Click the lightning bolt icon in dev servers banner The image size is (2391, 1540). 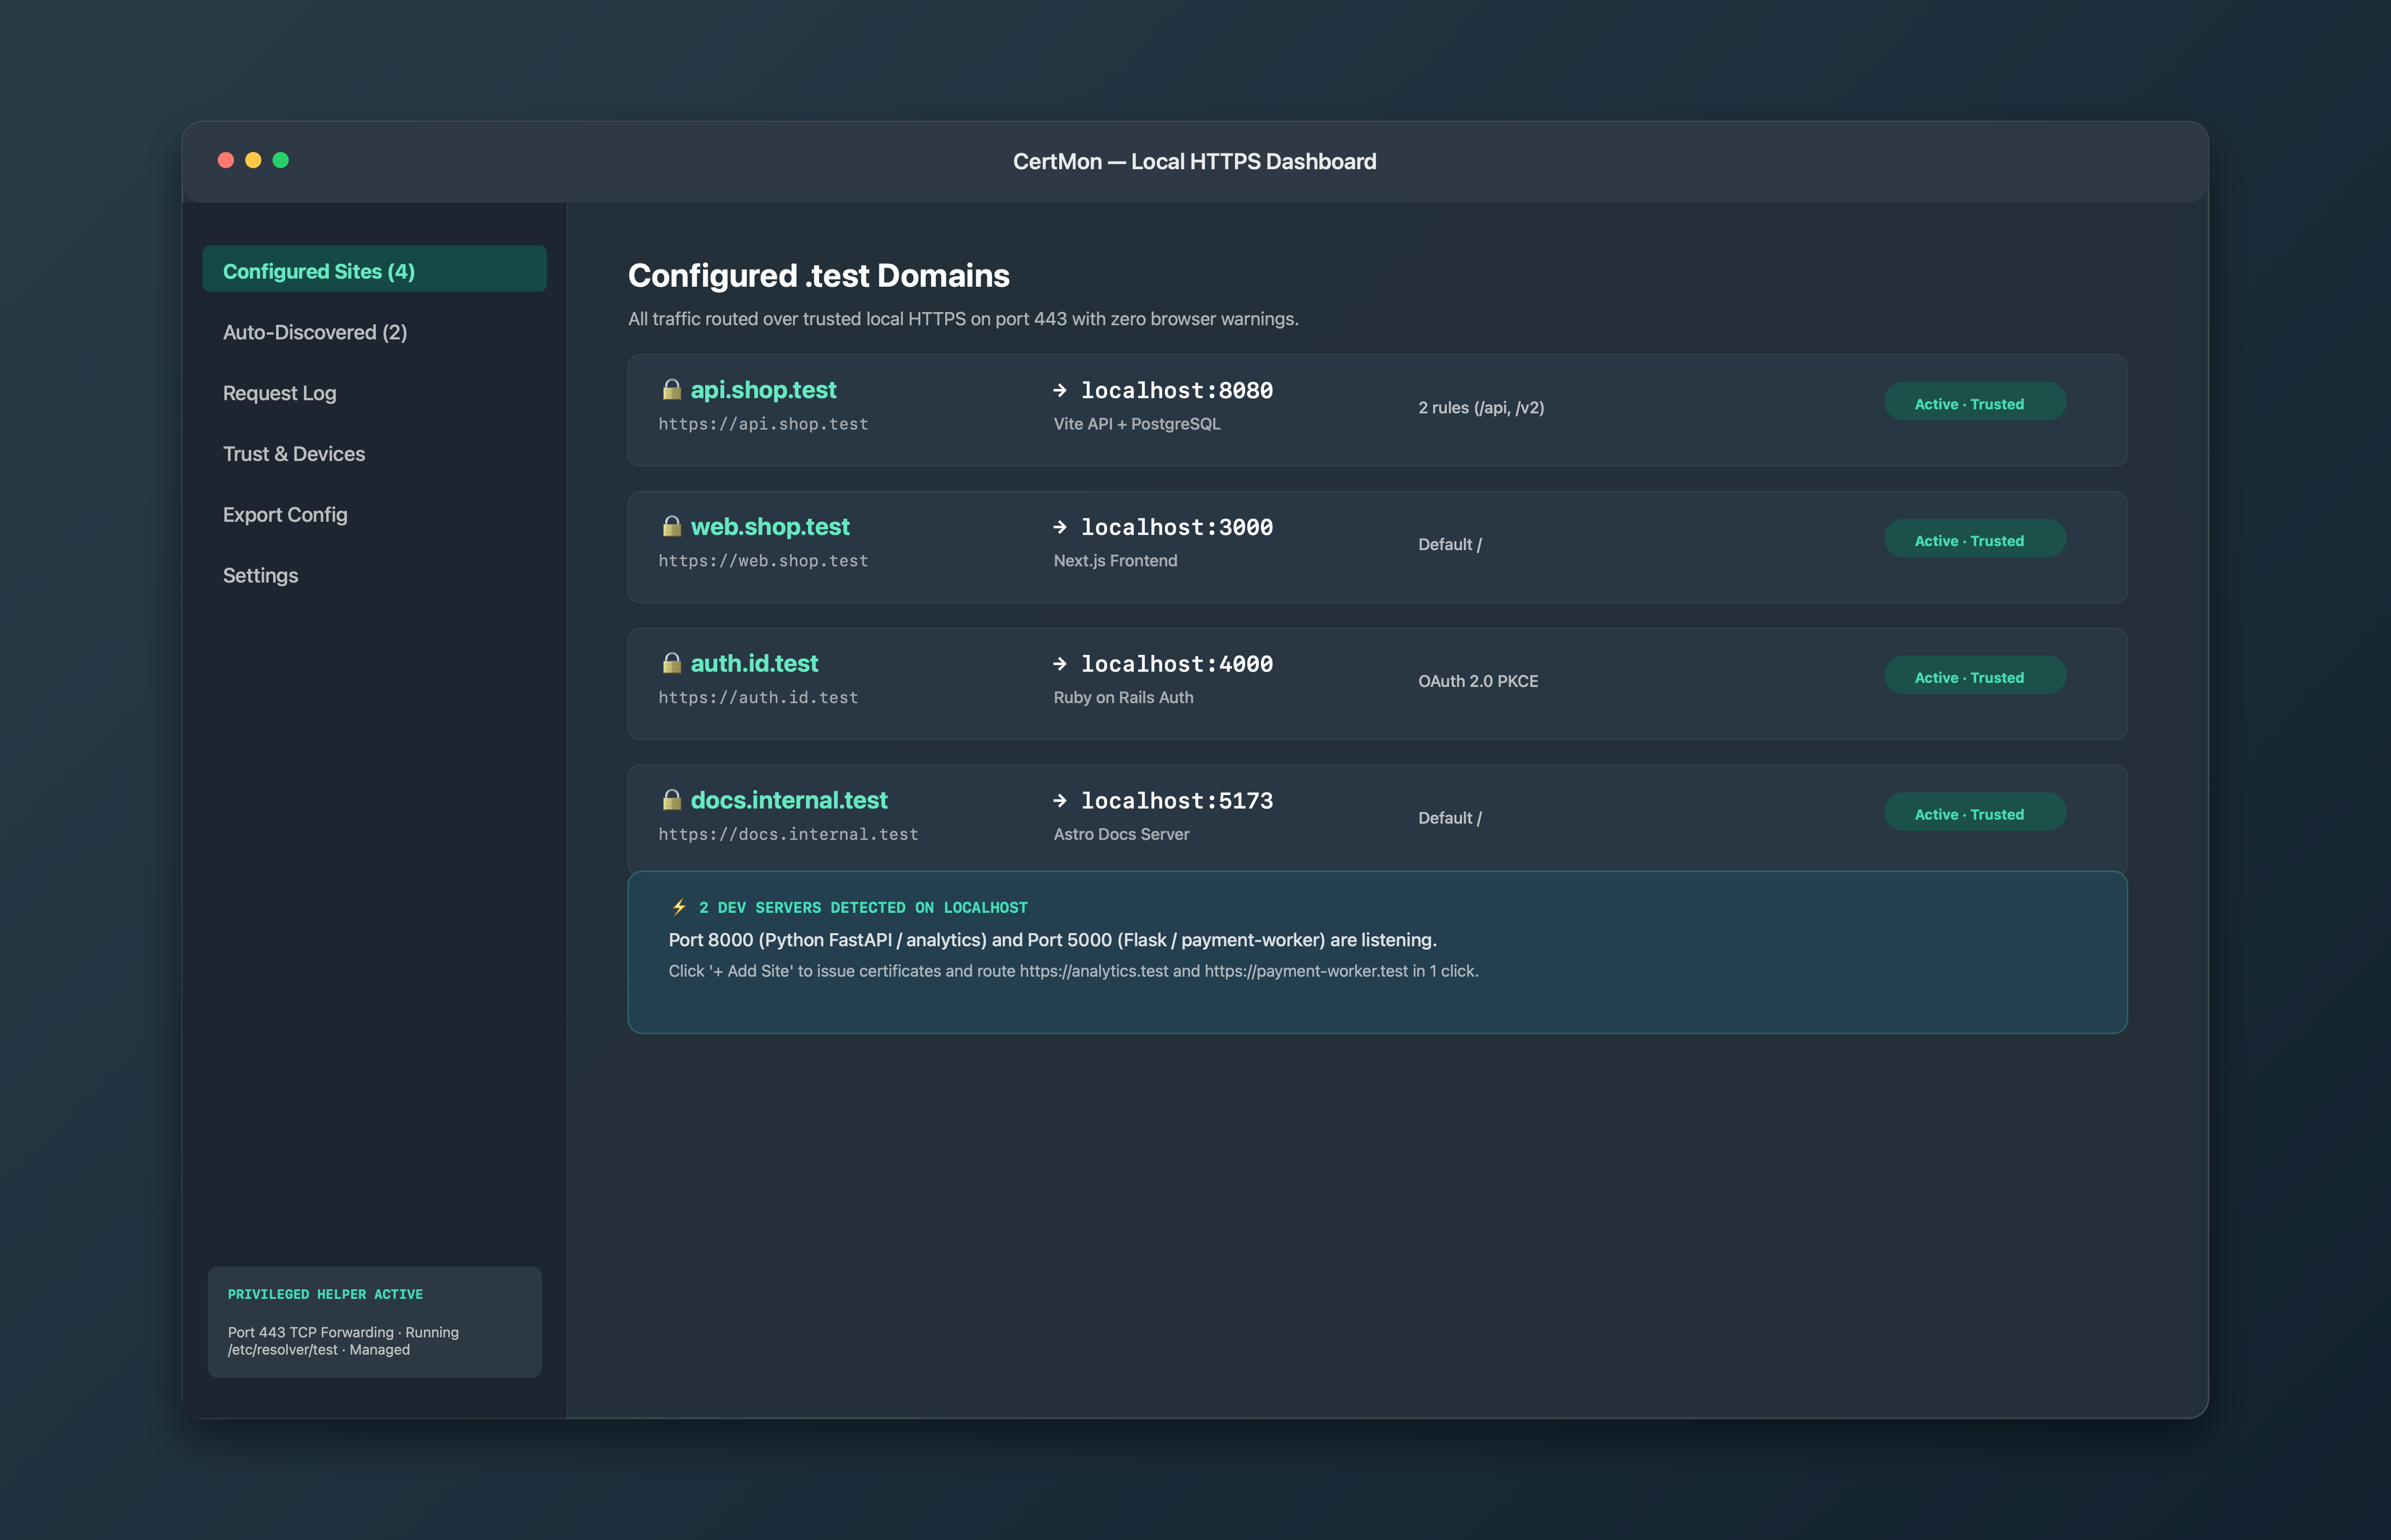[679, 907]
